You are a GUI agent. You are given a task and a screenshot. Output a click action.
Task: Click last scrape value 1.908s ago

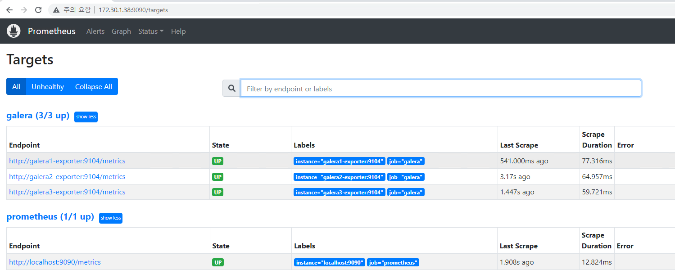tap(517, 262)
